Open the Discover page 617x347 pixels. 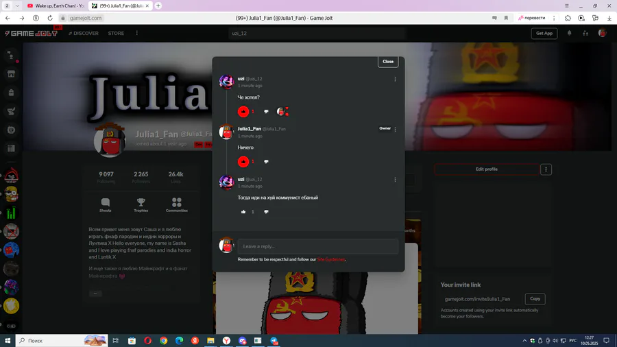(84, 34)
